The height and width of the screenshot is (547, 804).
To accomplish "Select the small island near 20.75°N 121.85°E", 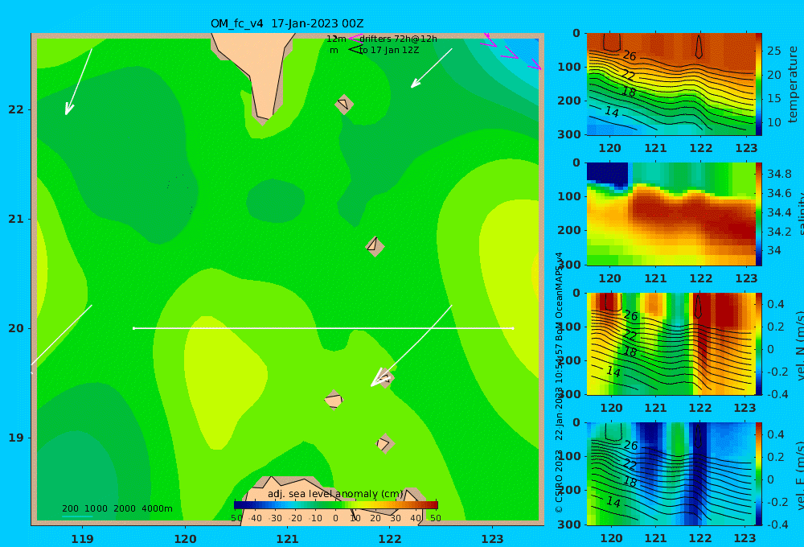I will tap(375, 246).
